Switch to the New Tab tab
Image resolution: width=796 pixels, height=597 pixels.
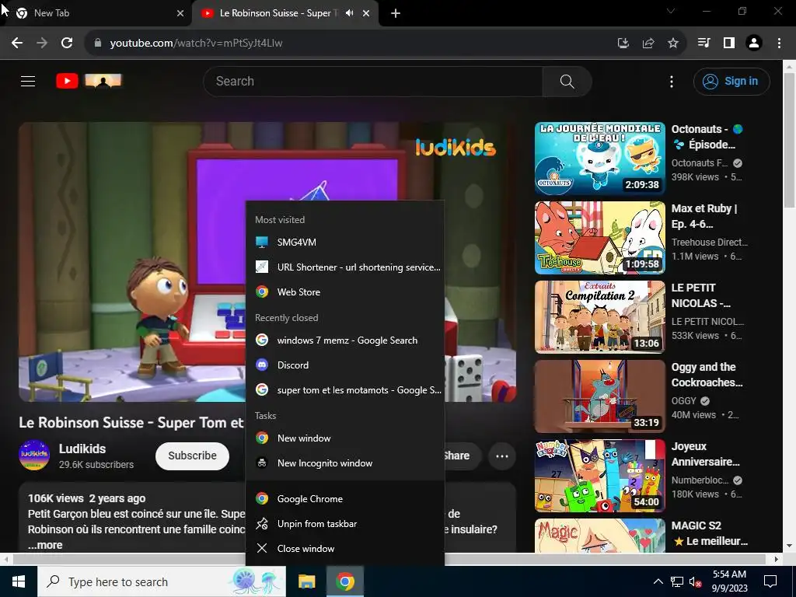point(96,14)
